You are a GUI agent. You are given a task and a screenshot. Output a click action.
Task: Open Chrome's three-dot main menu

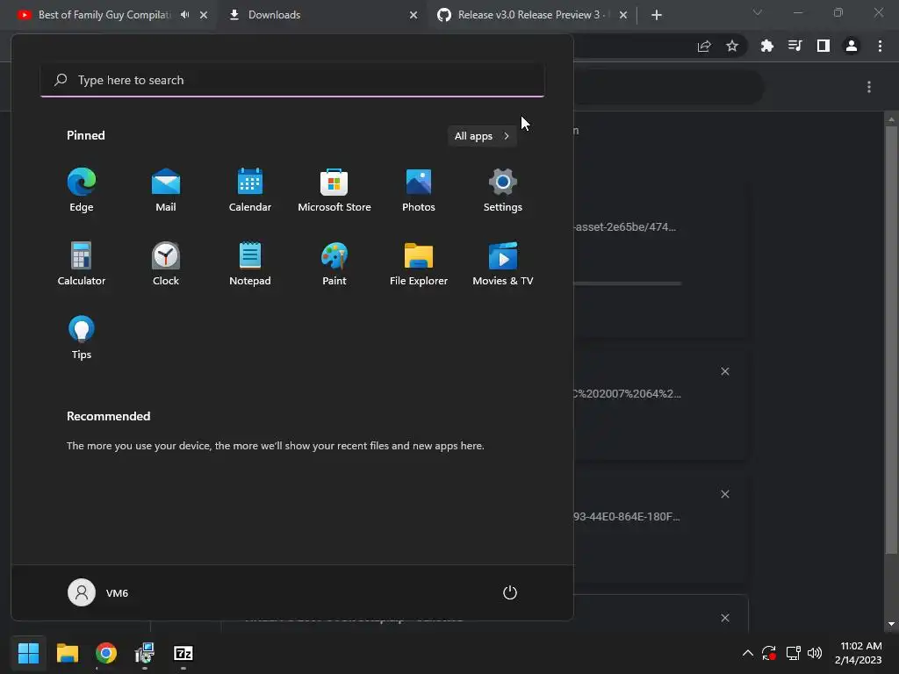click(880, 46)
